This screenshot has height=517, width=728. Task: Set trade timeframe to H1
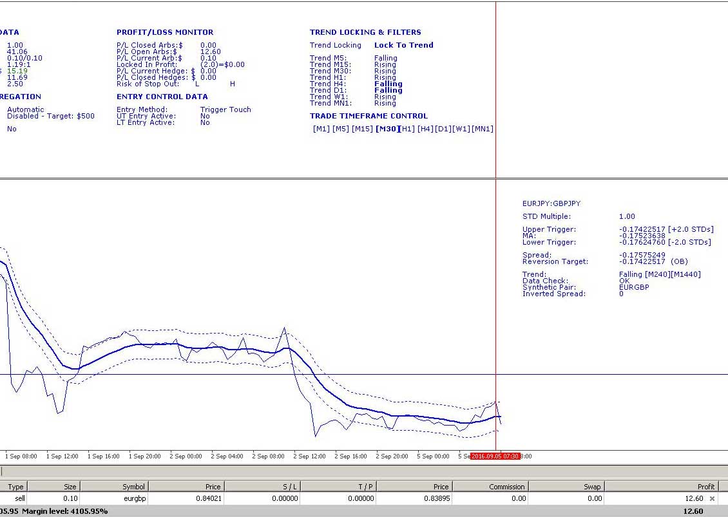407,129
